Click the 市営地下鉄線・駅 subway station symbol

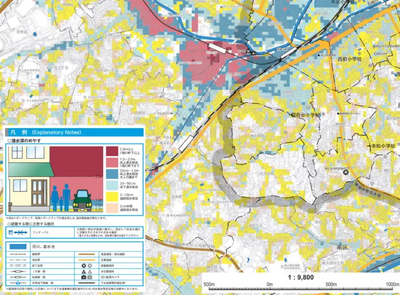click(x=17, y=282)
